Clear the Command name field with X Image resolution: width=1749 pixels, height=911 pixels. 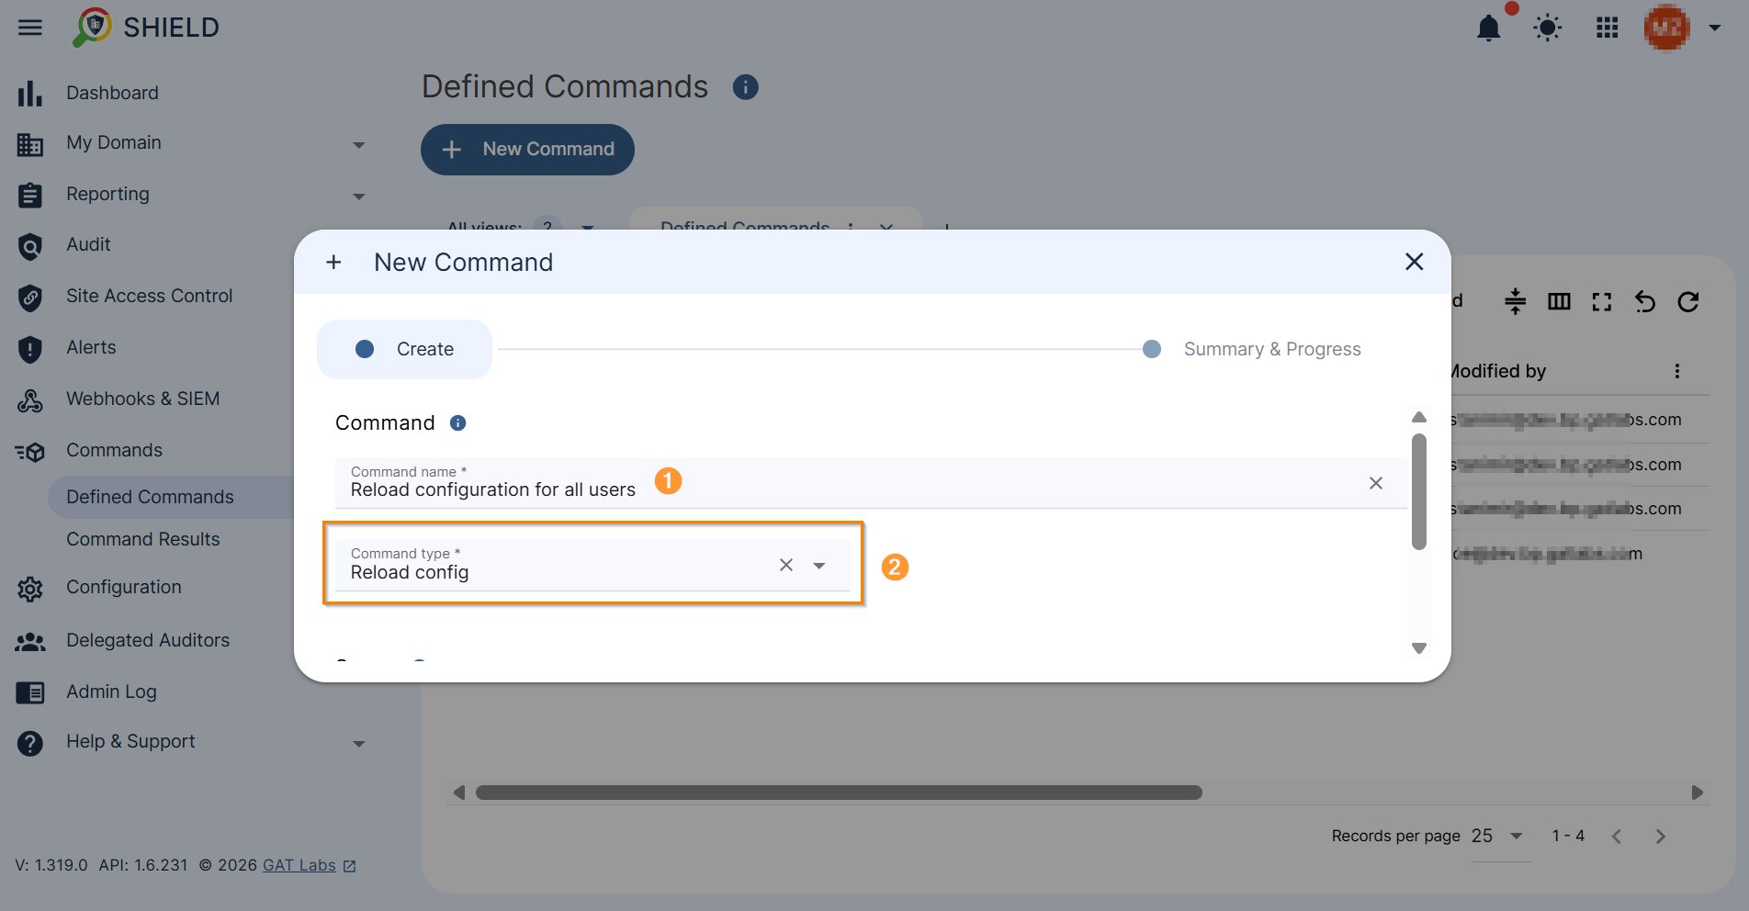(x=1375, y=483)
